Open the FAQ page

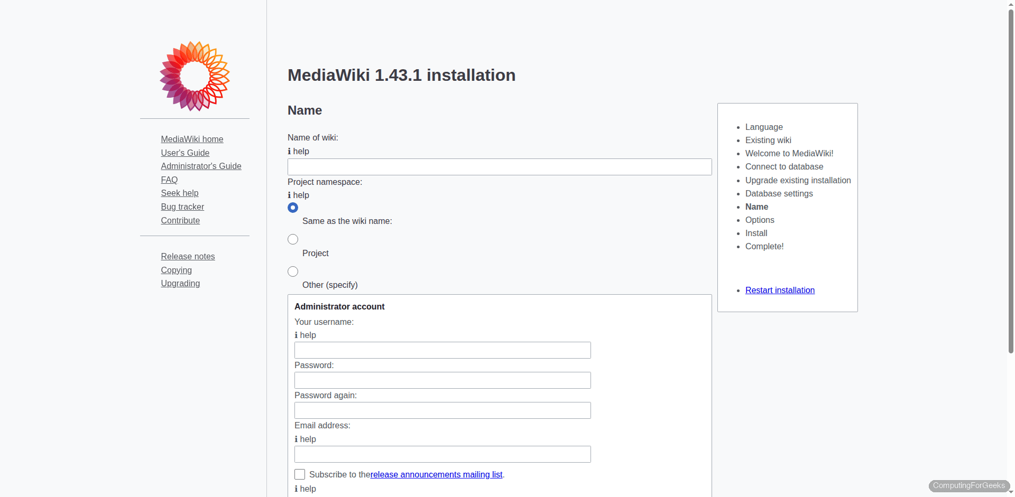[169, 180]
